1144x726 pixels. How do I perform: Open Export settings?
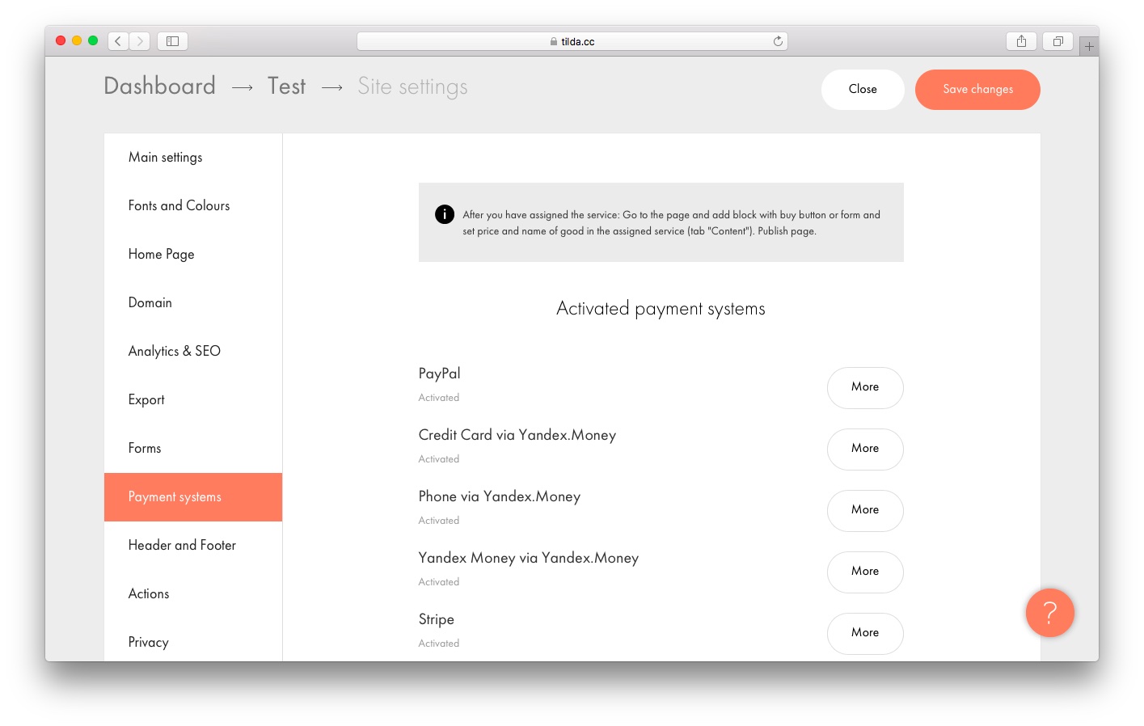coord(193,400)
